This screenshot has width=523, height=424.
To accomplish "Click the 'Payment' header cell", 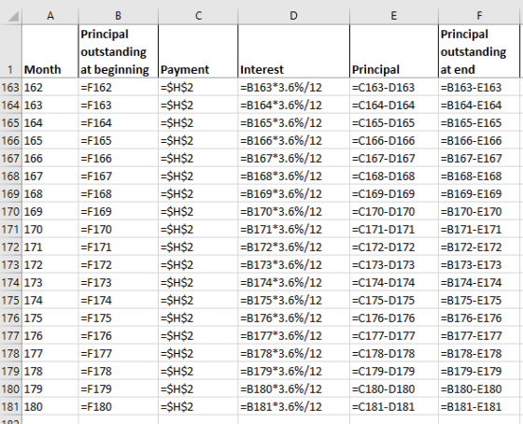I will (x=198, y=51).
